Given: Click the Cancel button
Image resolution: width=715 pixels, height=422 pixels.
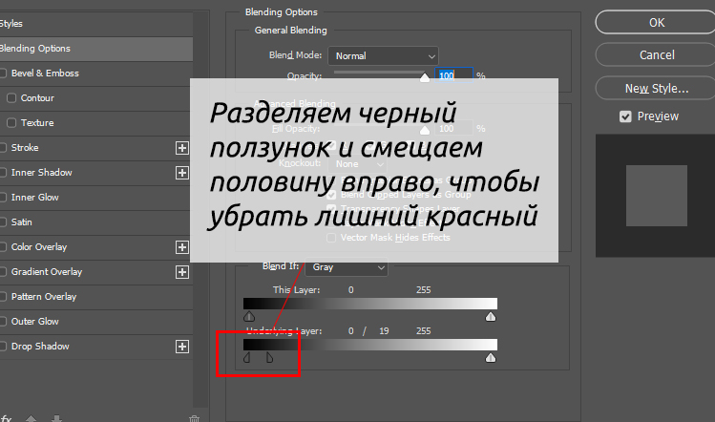Looking at the screenshot, I should (x=657, y=55).
